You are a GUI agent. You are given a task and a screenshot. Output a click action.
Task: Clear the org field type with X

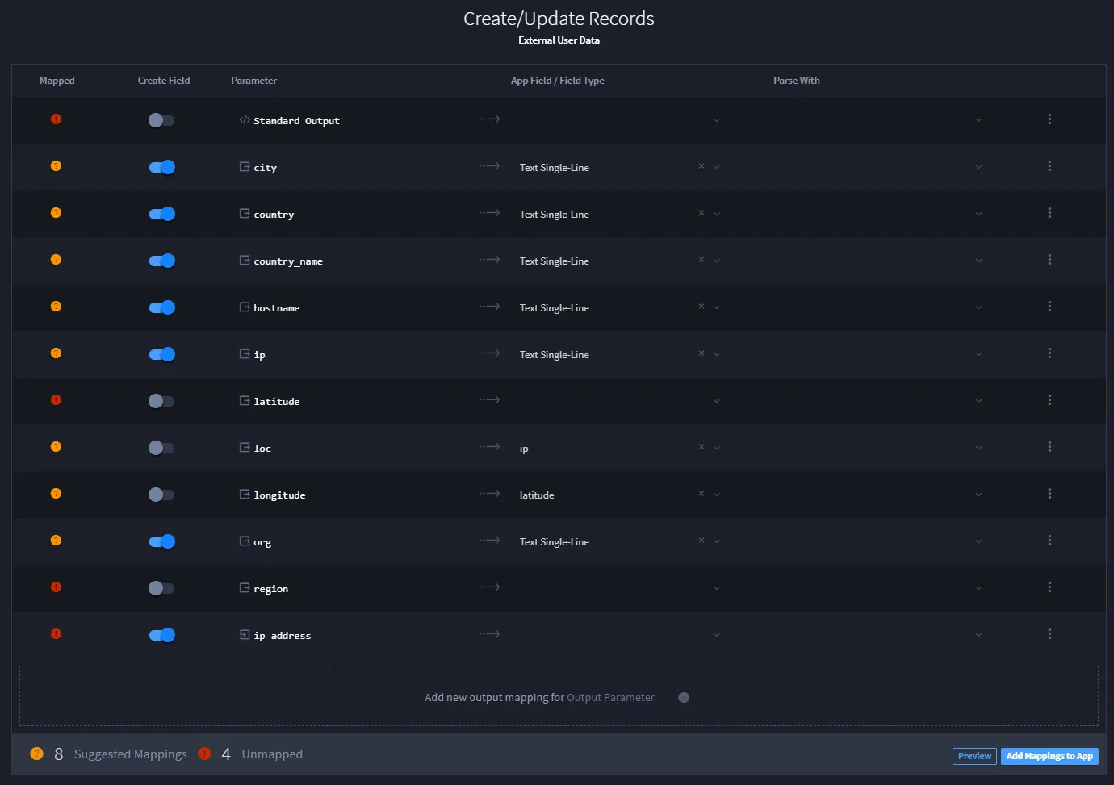point(701,541)
